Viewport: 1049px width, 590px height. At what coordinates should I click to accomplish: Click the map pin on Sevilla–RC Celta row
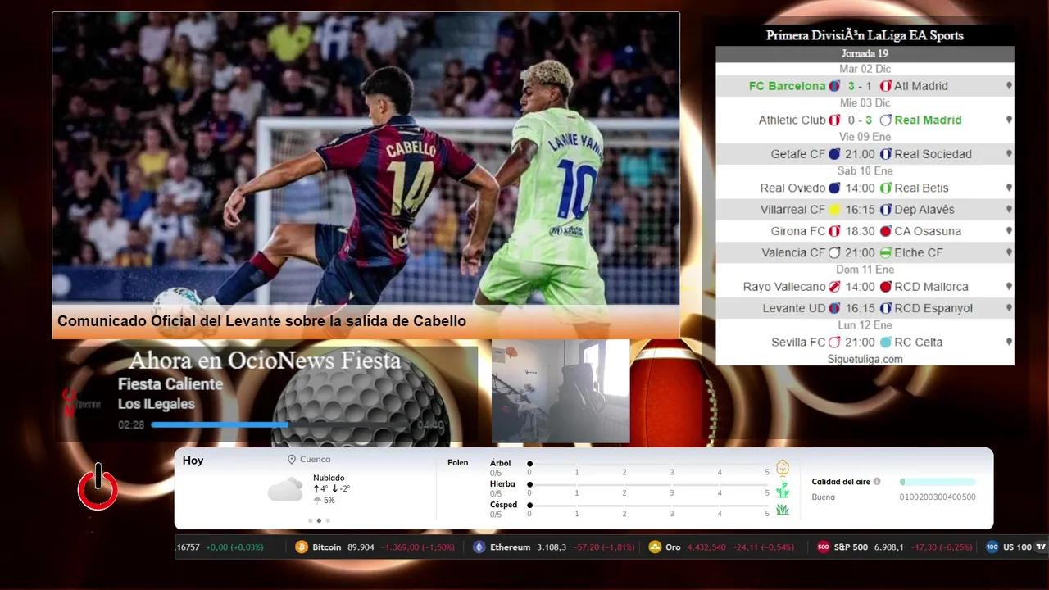pyautogui.click(x=1009, y=343)
